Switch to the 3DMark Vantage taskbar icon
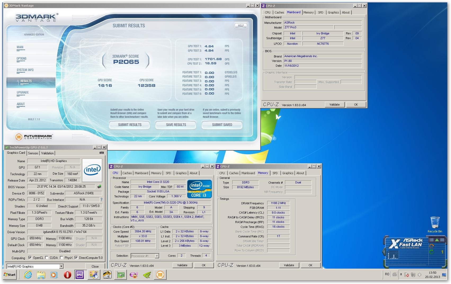This screenshot has height=284, width=451. click(160, 275)
